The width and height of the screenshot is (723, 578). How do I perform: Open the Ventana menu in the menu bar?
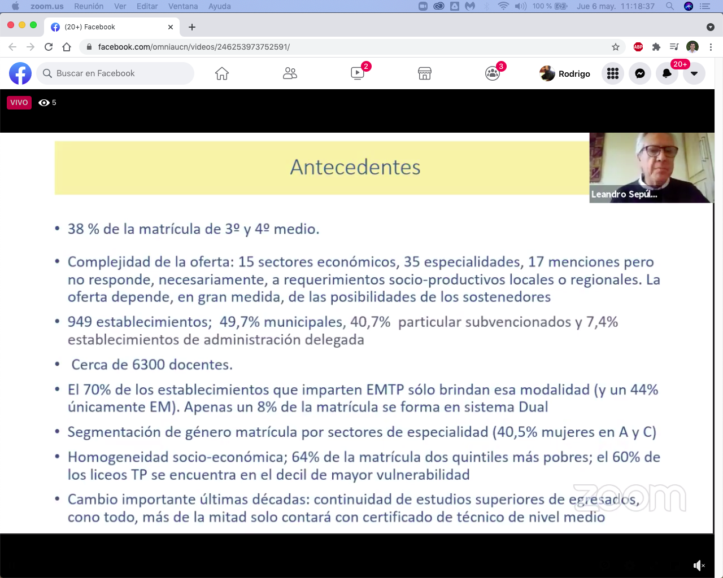(183, 6)
